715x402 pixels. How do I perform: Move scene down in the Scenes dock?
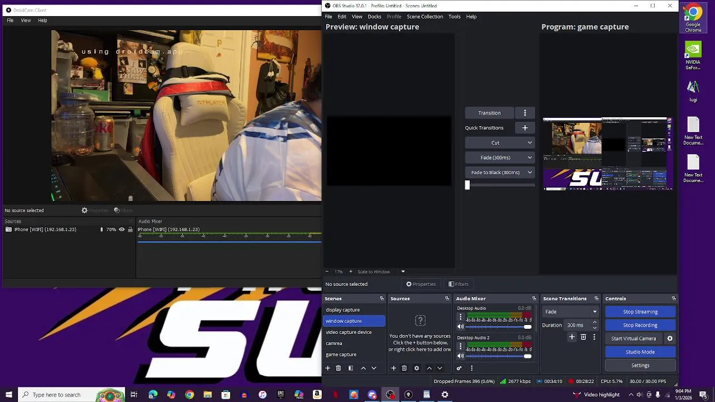click(374, 368)
